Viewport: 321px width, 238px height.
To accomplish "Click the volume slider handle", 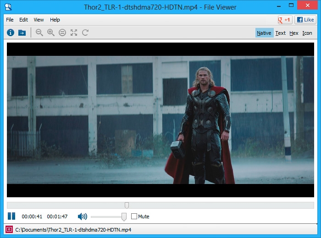I will [124, 217].
